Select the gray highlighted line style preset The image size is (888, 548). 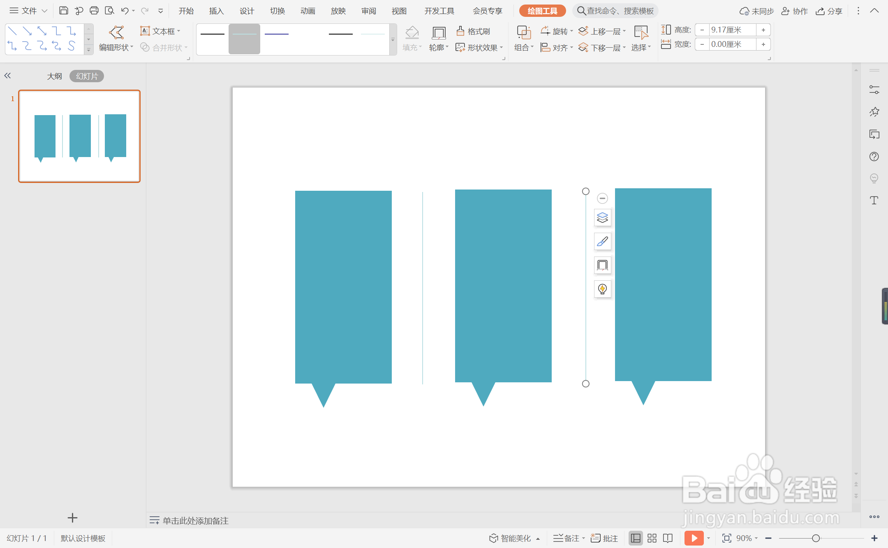pyautogui.click(x=244, y=39)
